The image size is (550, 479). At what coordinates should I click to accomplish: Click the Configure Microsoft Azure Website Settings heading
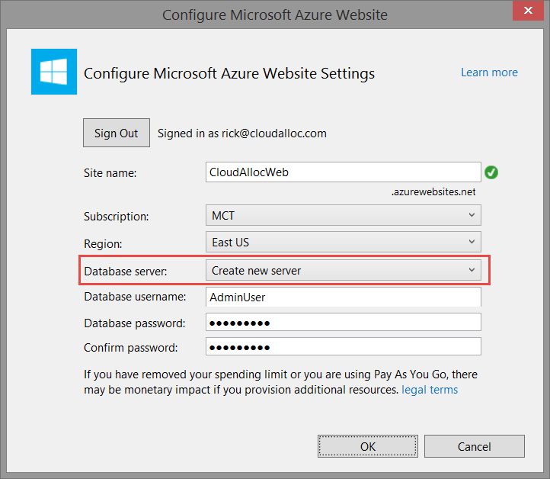click(229, 74)
